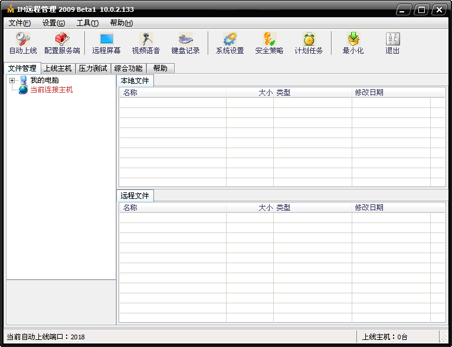Switch to the 上线主机 tab
This screenshot has height=347, width=452.
[x=57, y=68]
